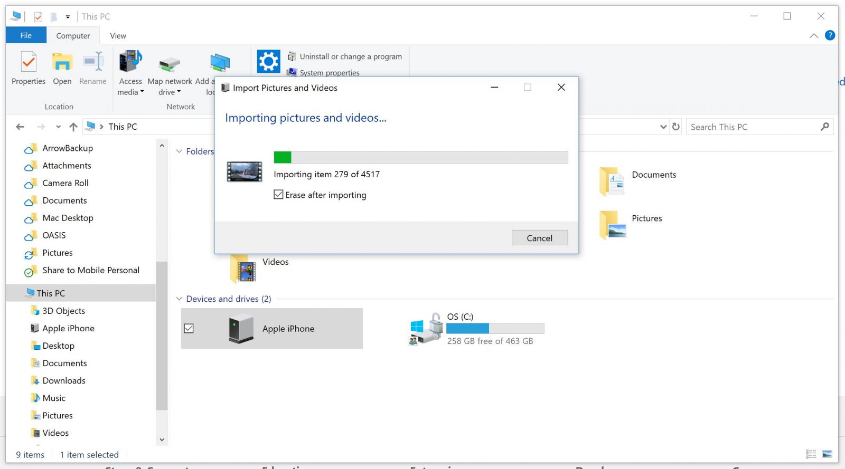Viewport: 845px width, 469px height.
Task: Open the recent locations dropdown arrow
Action: coord(58,127)
